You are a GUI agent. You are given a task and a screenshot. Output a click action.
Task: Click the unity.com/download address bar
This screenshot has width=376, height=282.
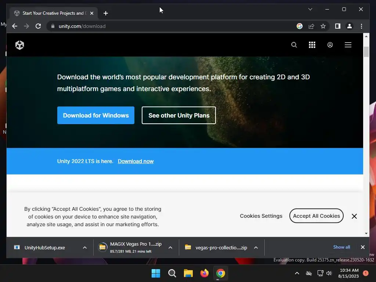tap(173, 26)
